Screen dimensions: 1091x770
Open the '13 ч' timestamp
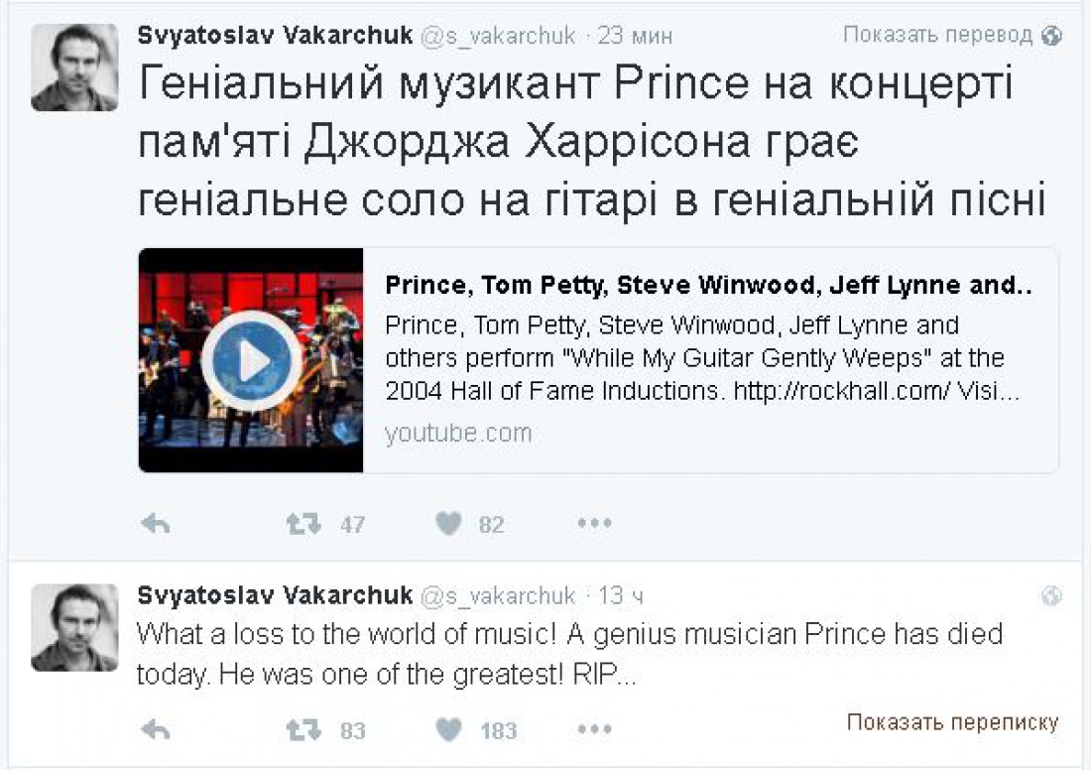(621, 596)
